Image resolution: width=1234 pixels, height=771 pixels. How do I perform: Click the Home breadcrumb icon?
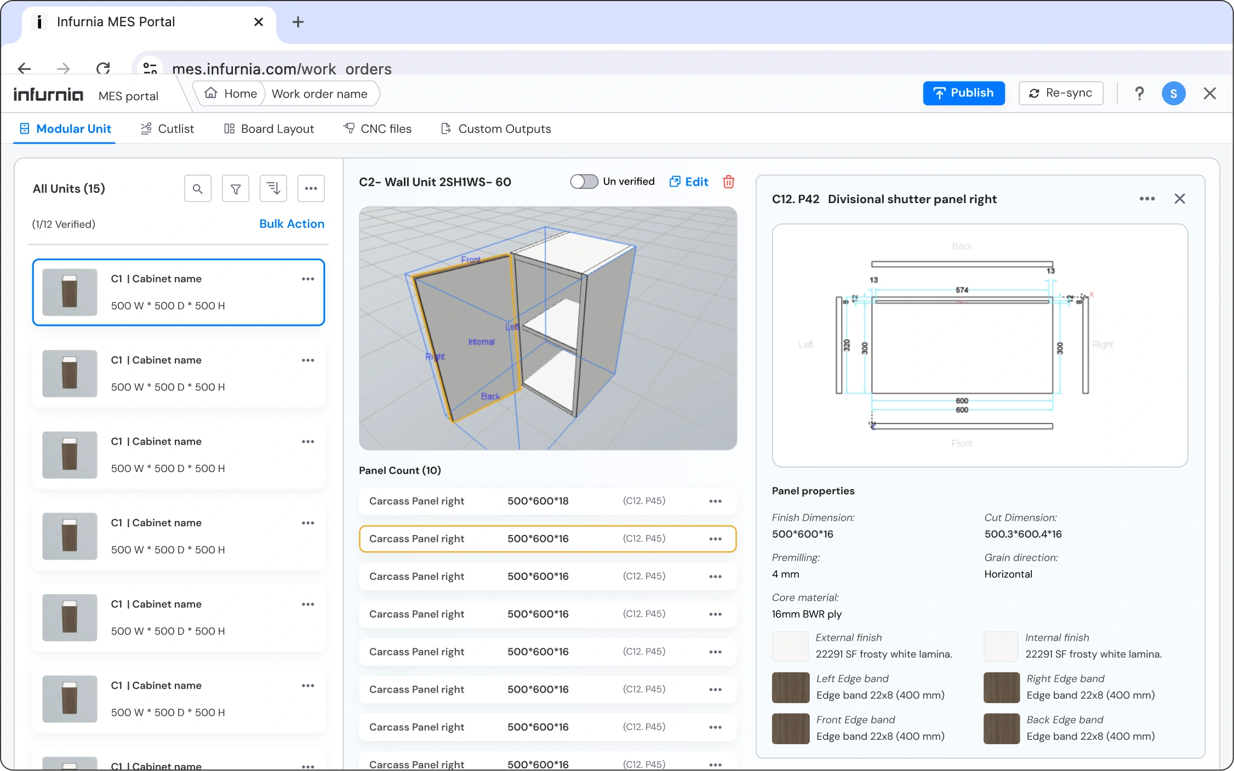tap(211, 93)
